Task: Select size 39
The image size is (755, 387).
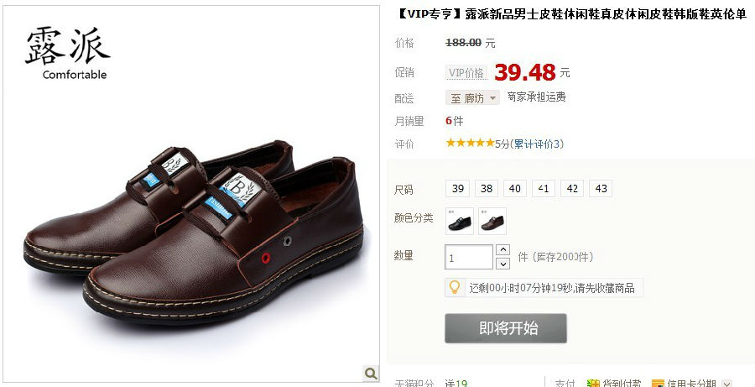Action: pos(457,188)
